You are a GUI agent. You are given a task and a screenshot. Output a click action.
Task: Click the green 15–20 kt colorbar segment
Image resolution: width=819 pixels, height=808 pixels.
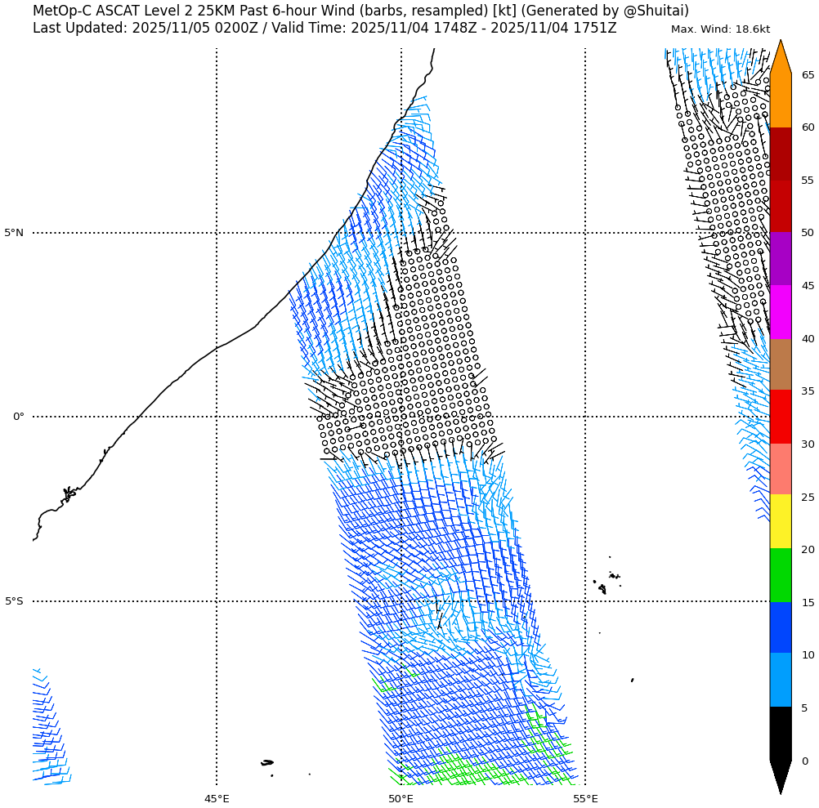(x=781, y=575)
